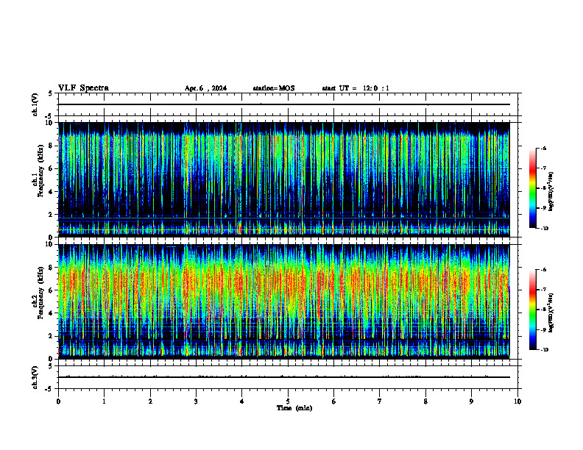The width and height of the screenshot is (583, 450).
Task: Click the ch.1 voltage waveform trace
Action: (284, 104)
